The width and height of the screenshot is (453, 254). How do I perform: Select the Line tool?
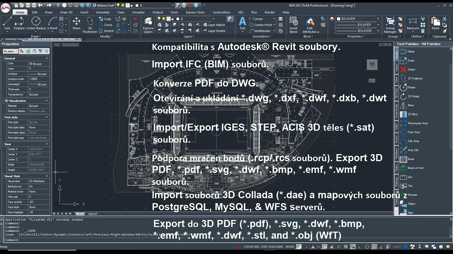pos(7,23)
